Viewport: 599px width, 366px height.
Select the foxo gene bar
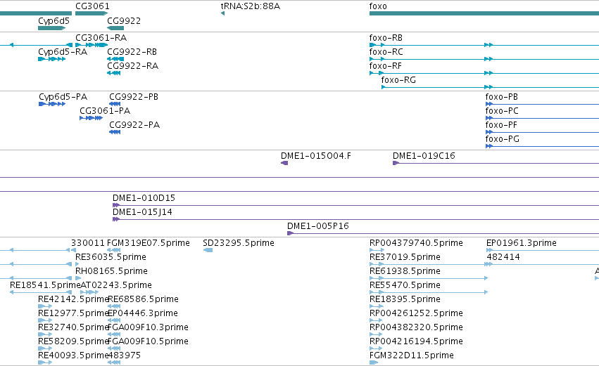pyautogui.click(x=484, y=13)
